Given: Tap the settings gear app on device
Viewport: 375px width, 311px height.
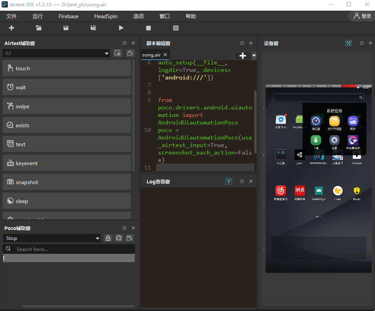Looking at the screenshot, I should [334, 140].
